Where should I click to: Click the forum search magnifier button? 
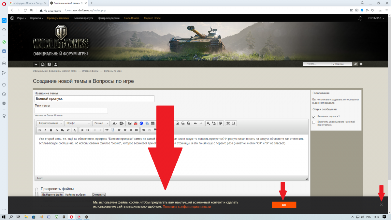click(x=356, y=64)
